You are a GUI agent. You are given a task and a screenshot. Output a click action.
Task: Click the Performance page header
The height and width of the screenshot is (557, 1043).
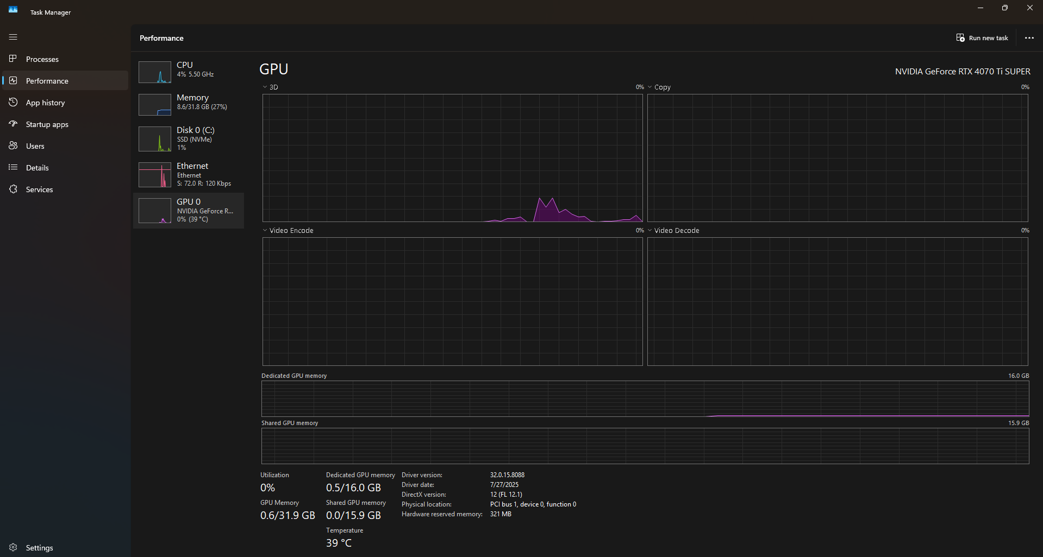pos(161,38)
